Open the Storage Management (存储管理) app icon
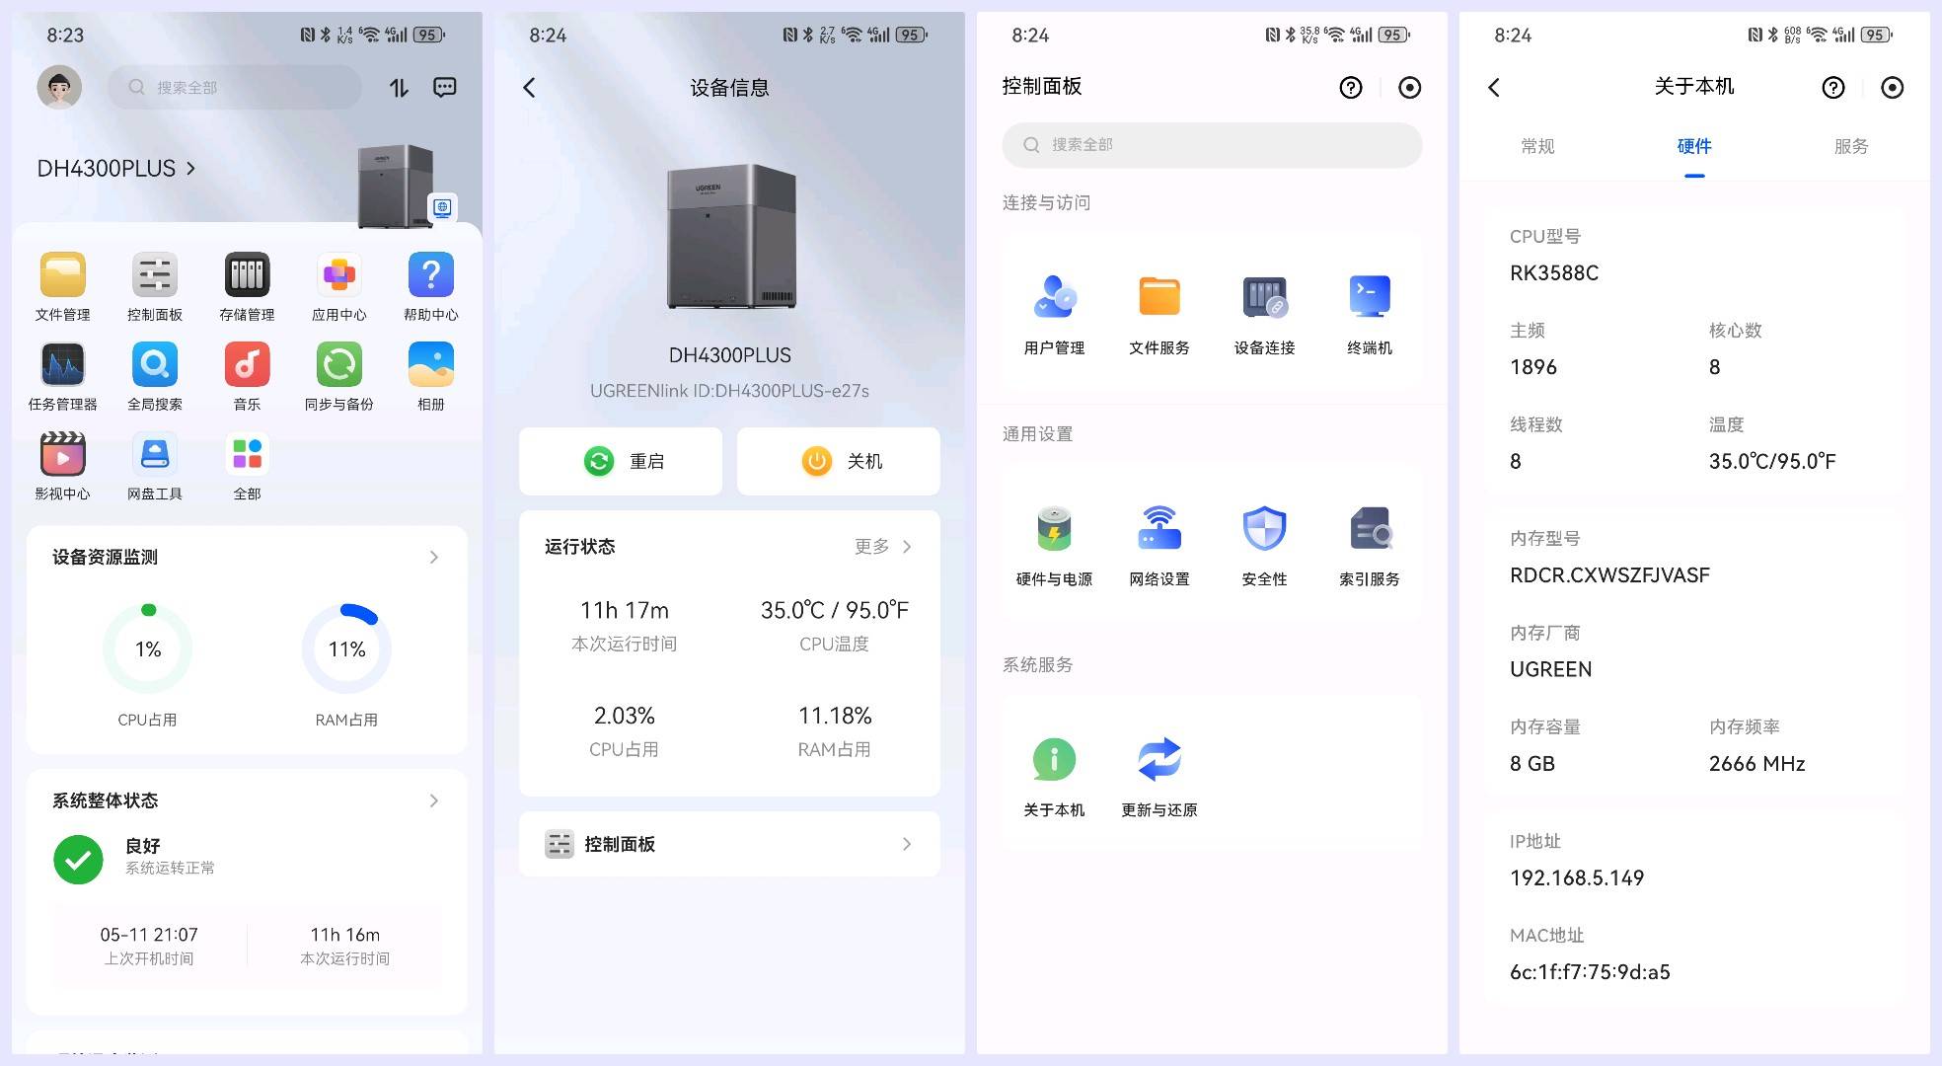This screenshot has width=1942, height=1066. point(247,275)
